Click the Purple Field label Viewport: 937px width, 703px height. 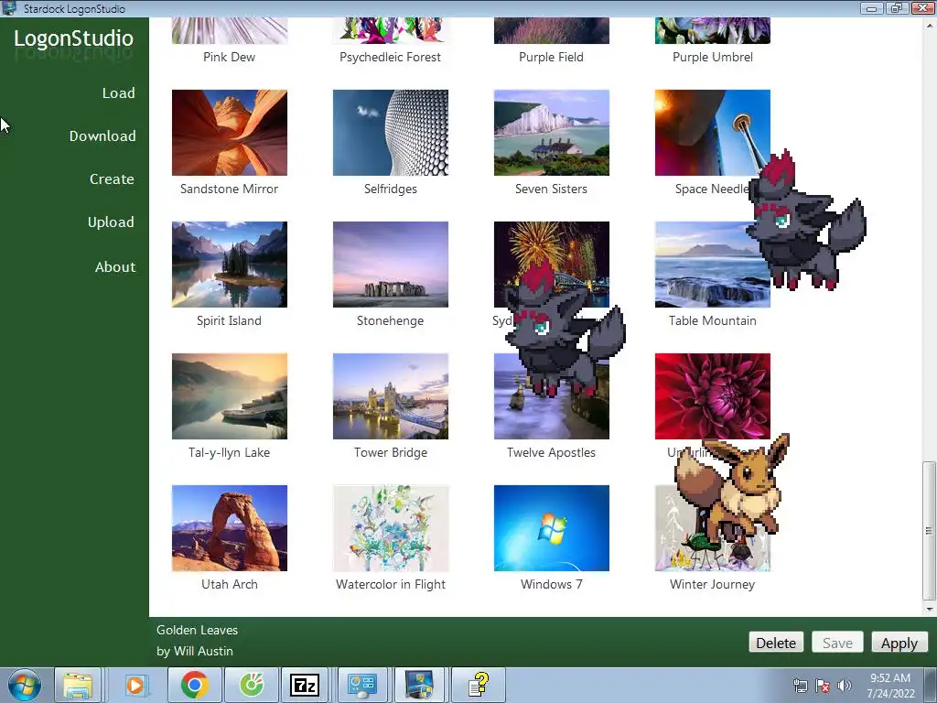551,58
